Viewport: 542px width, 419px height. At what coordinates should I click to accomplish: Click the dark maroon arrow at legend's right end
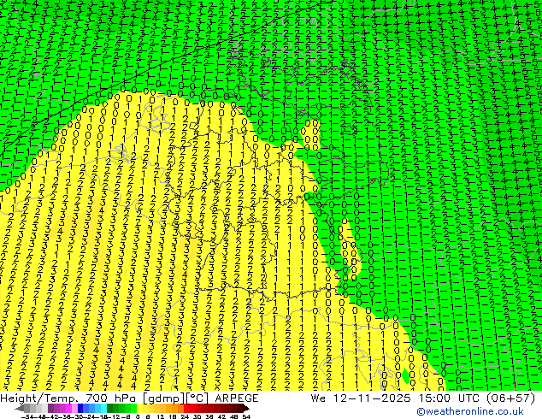click(246, 409)
